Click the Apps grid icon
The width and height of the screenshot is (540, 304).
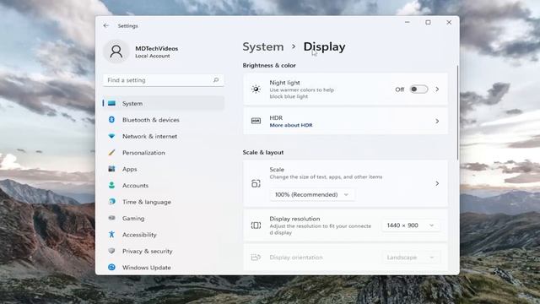(x=111, y=169)
